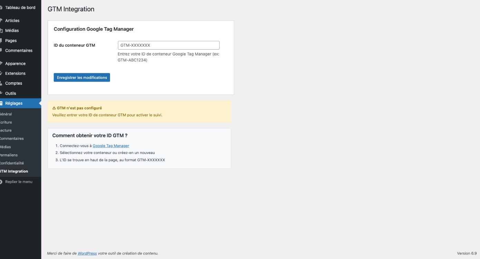Click the Outils wrench icon

coord(1,93)
